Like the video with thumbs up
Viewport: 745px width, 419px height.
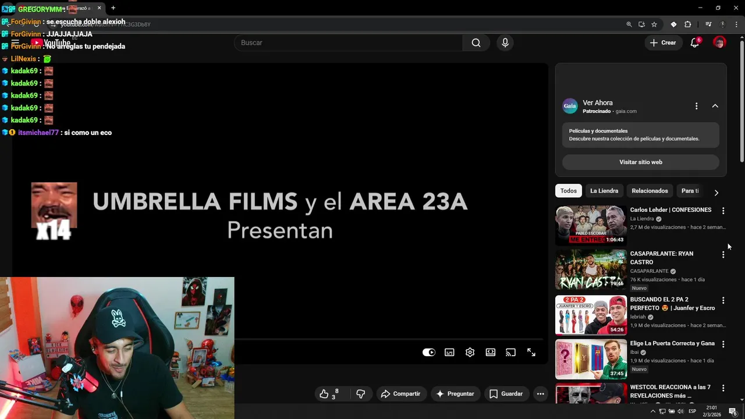(x=324, y=394)
